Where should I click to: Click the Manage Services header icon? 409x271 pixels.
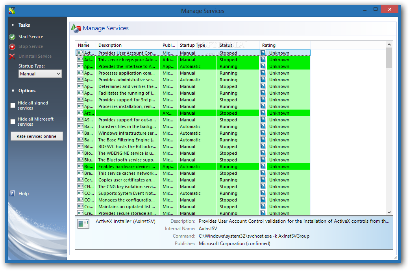(76, 28)
